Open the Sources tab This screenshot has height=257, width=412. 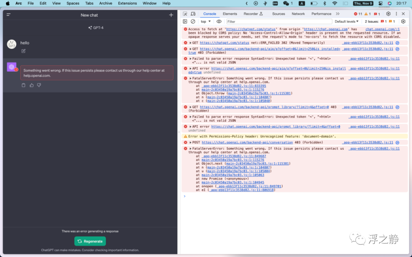tap(278, 14)
